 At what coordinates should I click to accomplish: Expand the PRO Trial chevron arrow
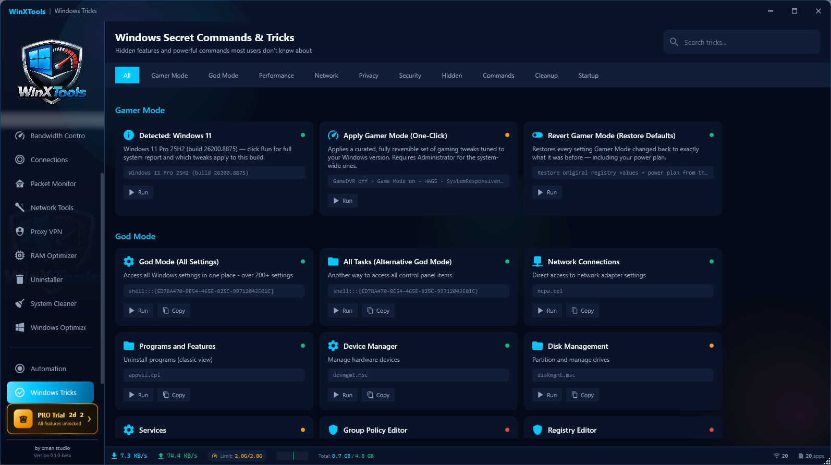(89, 419)
